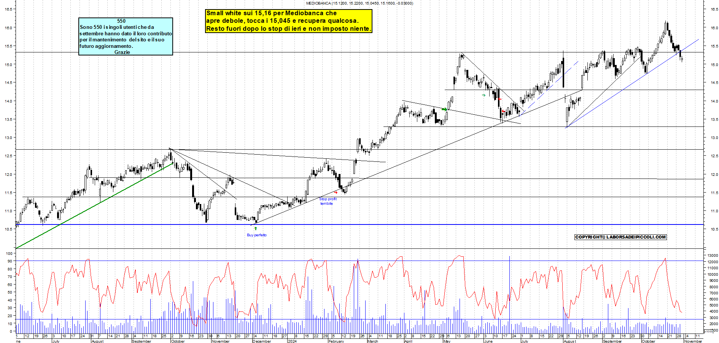This screenshot has width=719, height=343.
Task: Click the 9000 value on the volume axis
Action: 713,281
